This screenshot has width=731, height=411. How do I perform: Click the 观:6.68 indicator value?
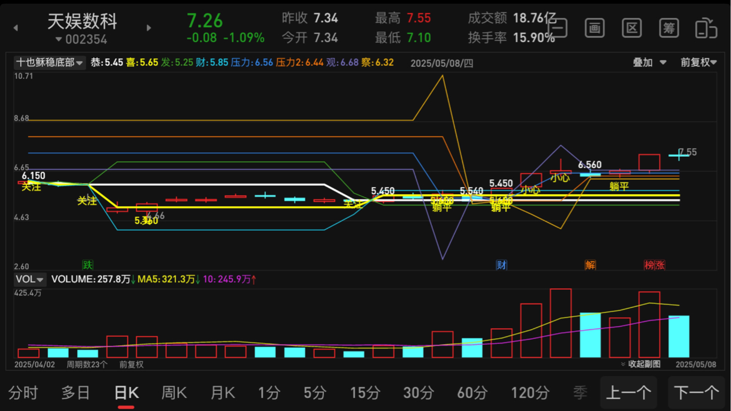(342, 63)
